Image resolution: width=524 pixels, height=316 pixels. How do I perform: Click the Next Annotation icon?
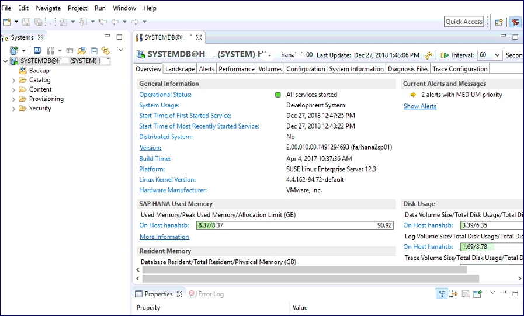click(63, 22)
